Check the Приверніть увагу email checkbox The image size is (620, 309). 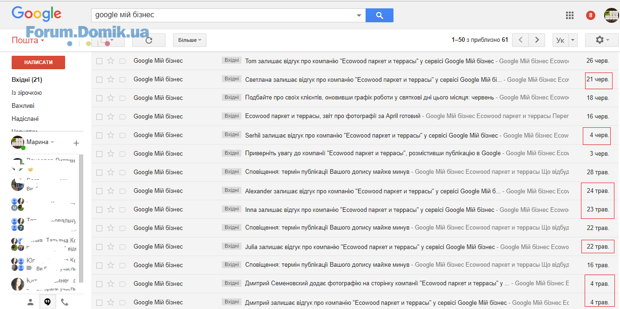99,154
